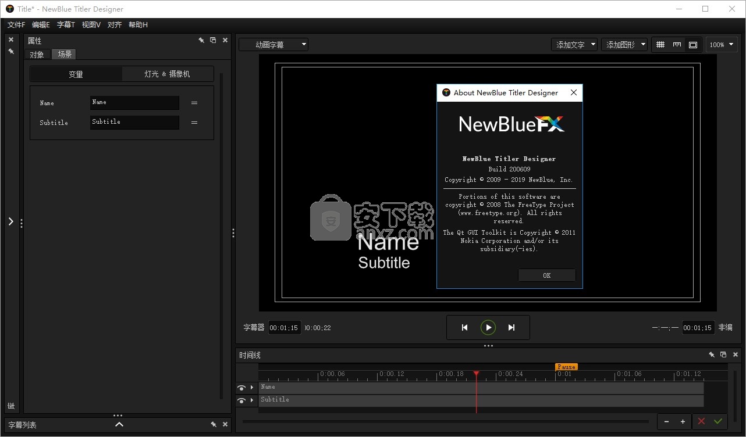Click the Subtitle variable input field
The width and height of the screenshot is (746, 437).
(134, 123)
